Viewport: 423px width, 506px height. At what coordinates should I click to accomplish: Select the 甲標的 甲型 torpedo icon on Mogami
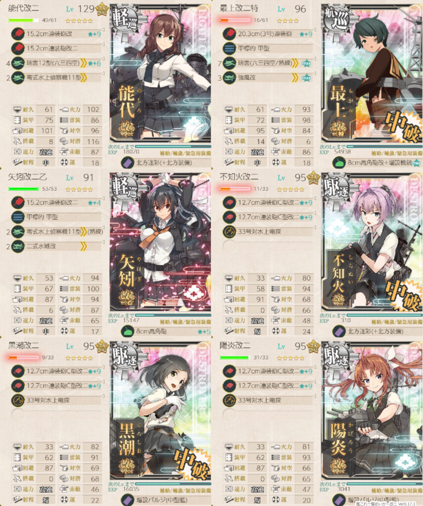point(229,48)
